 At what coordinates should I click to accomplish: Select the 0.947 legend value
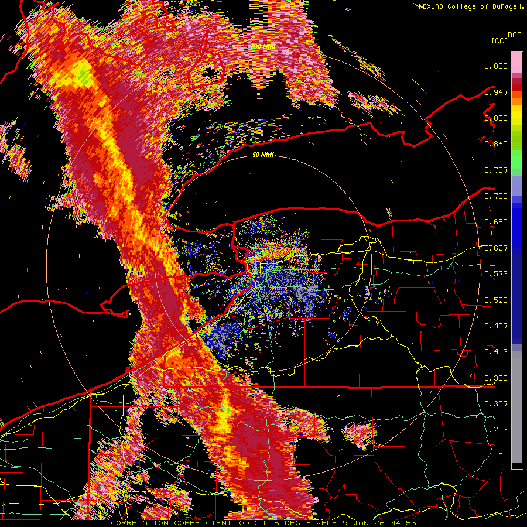tap(496, 92)
